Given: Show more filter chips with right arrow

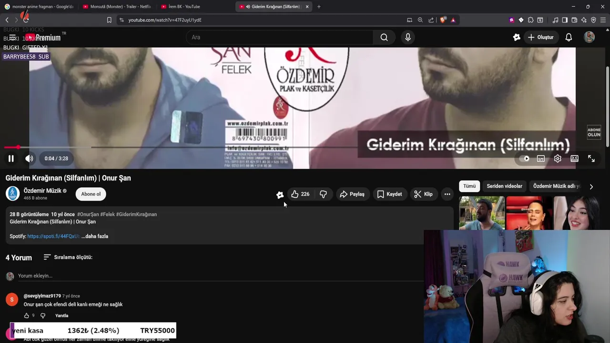Looking at the screenshot, I should click(x=591, y=187).
